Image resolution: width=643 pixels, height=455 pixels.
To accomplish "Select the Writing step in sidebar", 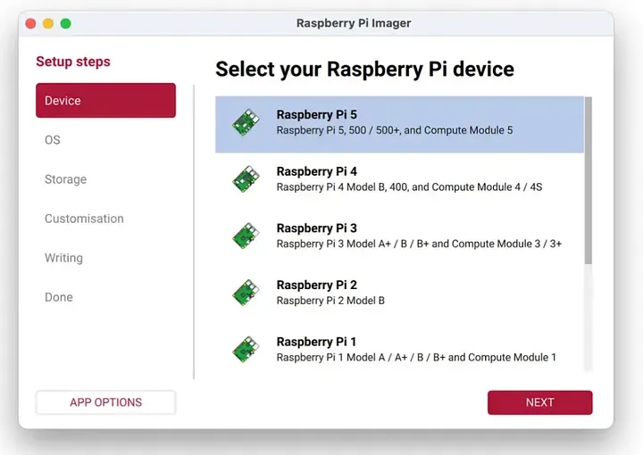I will point(63,258).
